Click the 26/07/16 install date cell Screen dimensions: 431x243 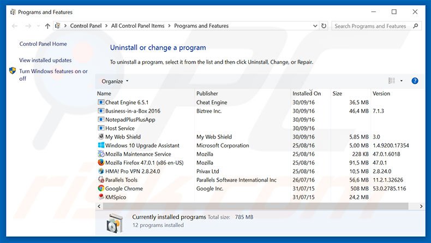coord(303,180)
